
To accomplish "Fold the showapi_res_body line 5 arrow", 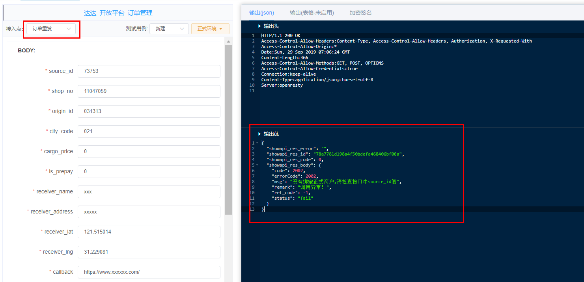I will pyautogui.click(x=257, y=165).
